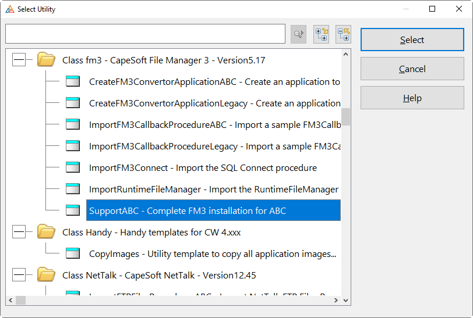473x318 pixels.
Task: Click the window icon beside CopyImages utility
Action: pyautogui.click(x=73, y=253)
